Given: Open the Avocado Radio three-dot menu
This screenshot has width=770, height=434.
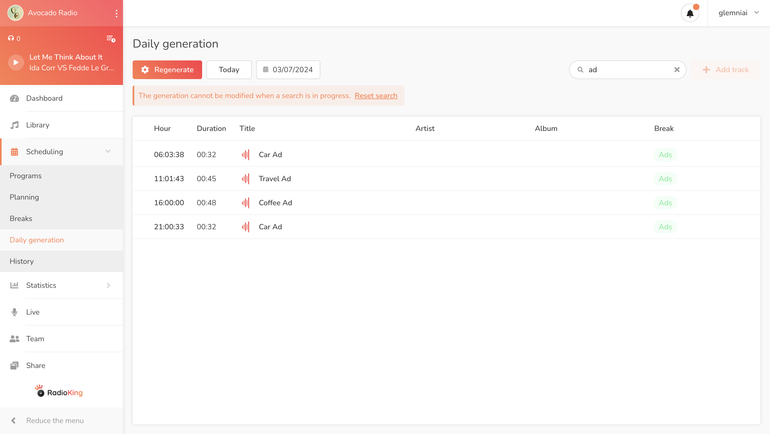Looking at the screenshot, I should (116, 13).
